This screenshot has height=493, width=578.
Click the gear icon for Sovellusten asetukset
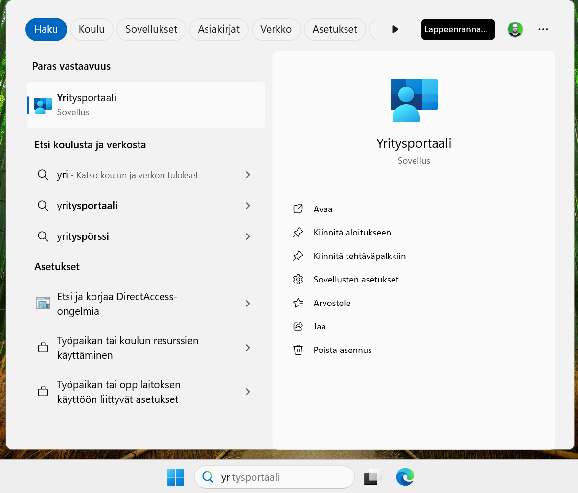(298, 280)
